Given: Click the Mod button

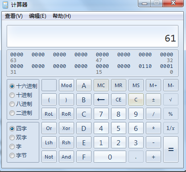Looking at the screenshot, I should tap(66, 85).
